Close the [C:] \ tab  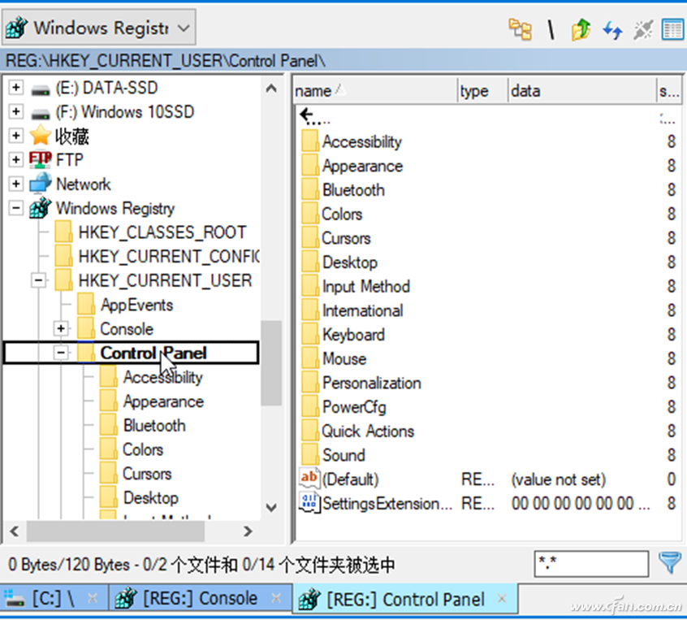click(x=93, y=597)
